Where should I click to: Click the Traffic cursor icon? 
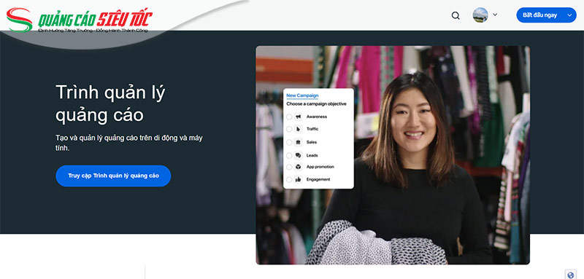point(298,129)
